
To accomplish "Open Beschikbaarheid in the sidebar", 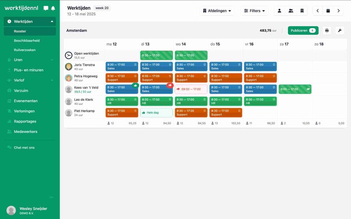I will tap(27, 40).
